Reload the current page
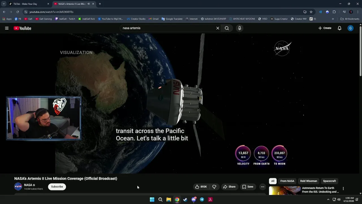This screenshot has height=204, width=362. [x=18, y=12]
